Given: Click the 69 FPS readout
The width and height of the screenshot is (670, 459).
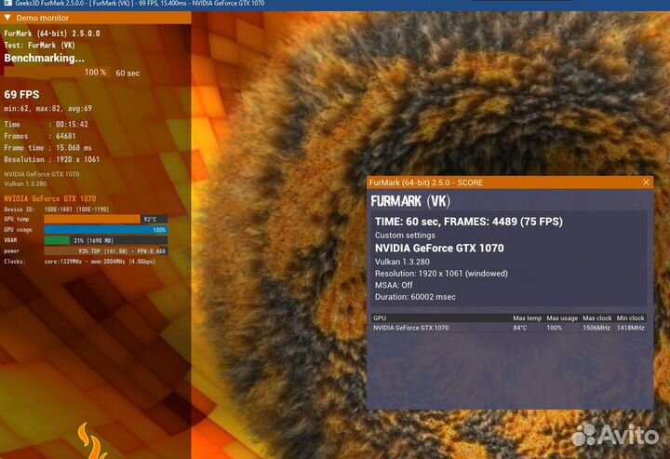Looking at the screenshot, I should tap(21, 94).
